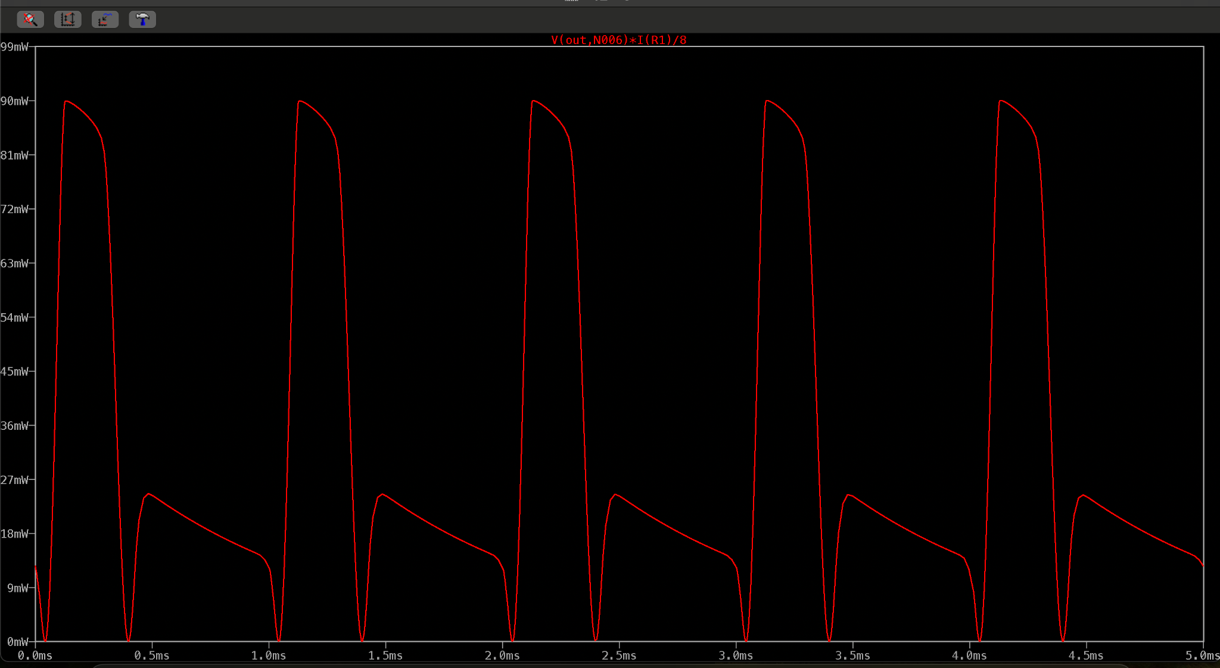
Task: Click the 4.0ms time axis label
Action: (x=969, y=655)
